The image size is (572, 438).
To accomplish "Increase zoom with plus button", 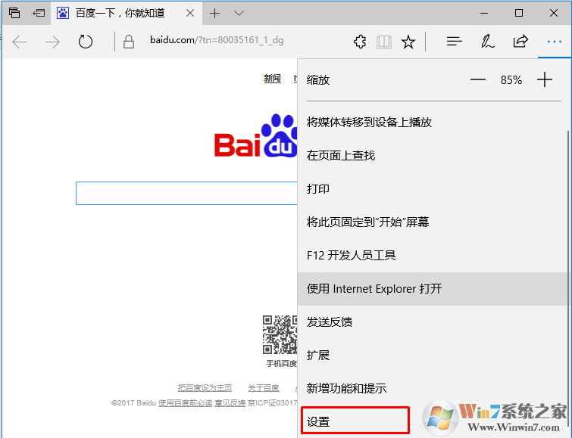I will pos(545,79).
